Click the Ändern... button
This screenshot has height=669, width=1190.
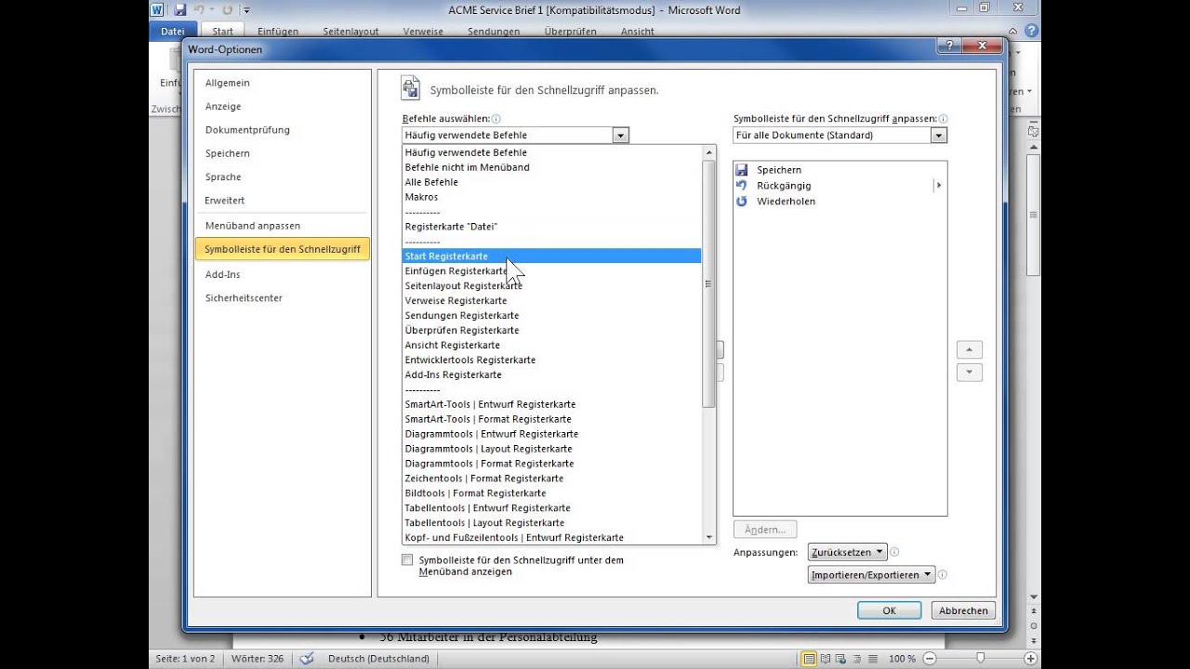coord(765,530)
